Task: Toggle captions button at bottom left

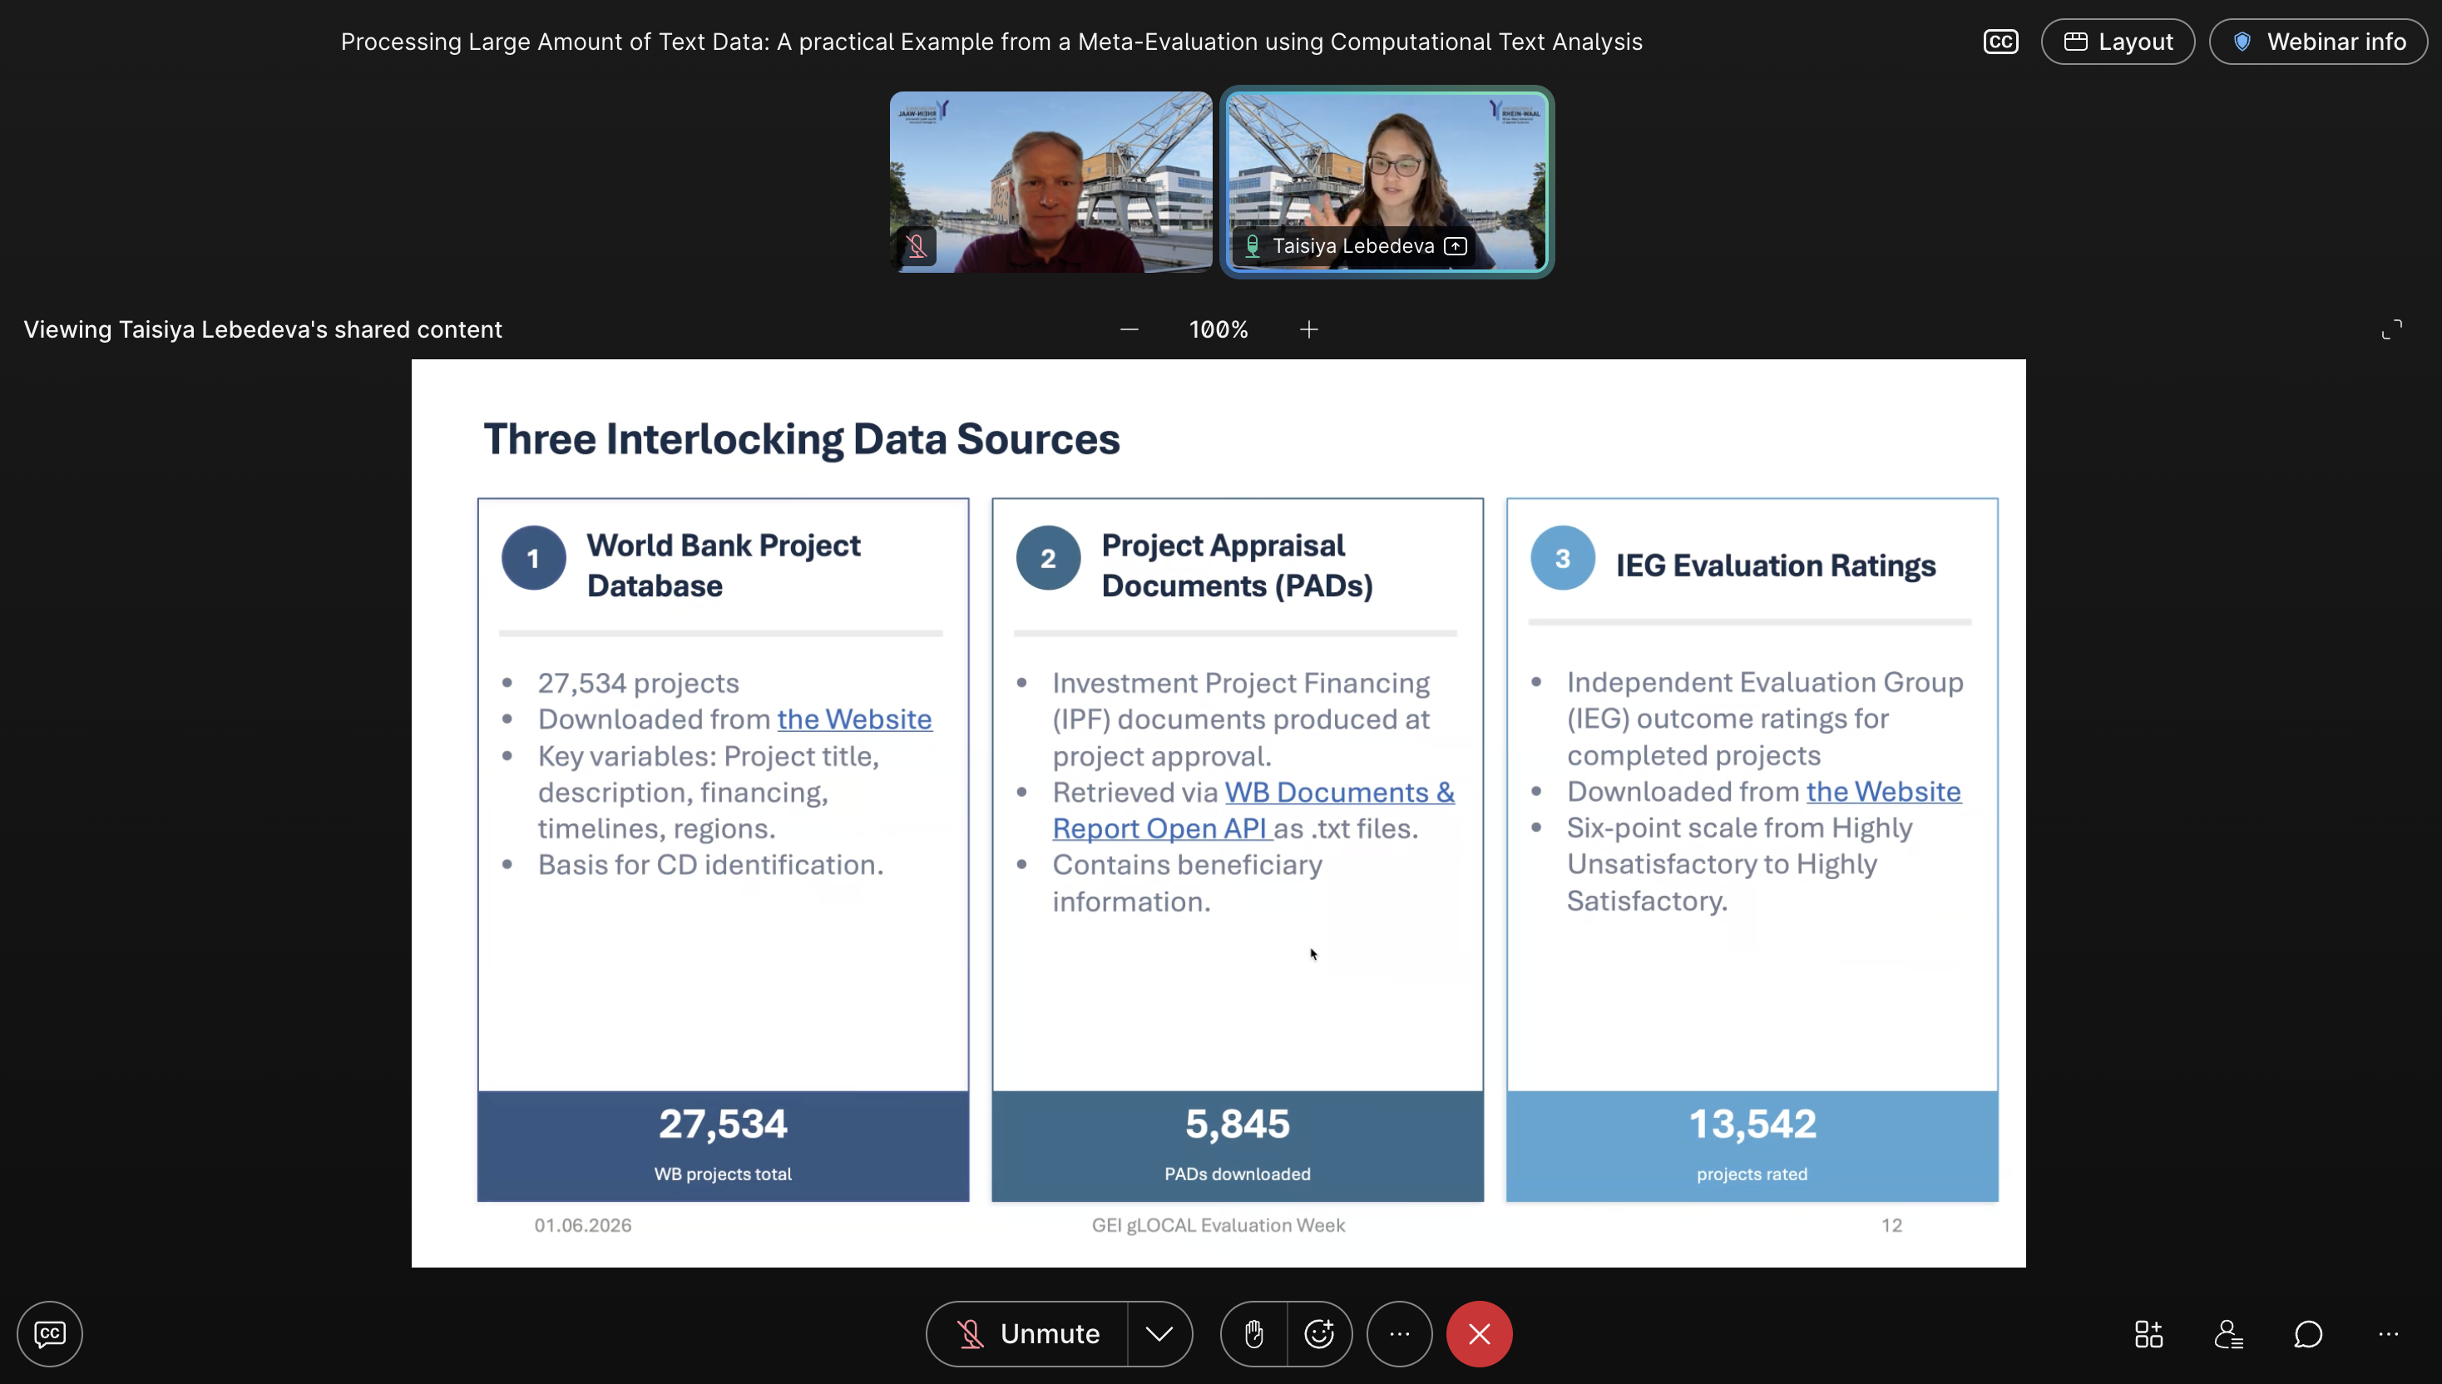Action: [x=49, y=1333]
